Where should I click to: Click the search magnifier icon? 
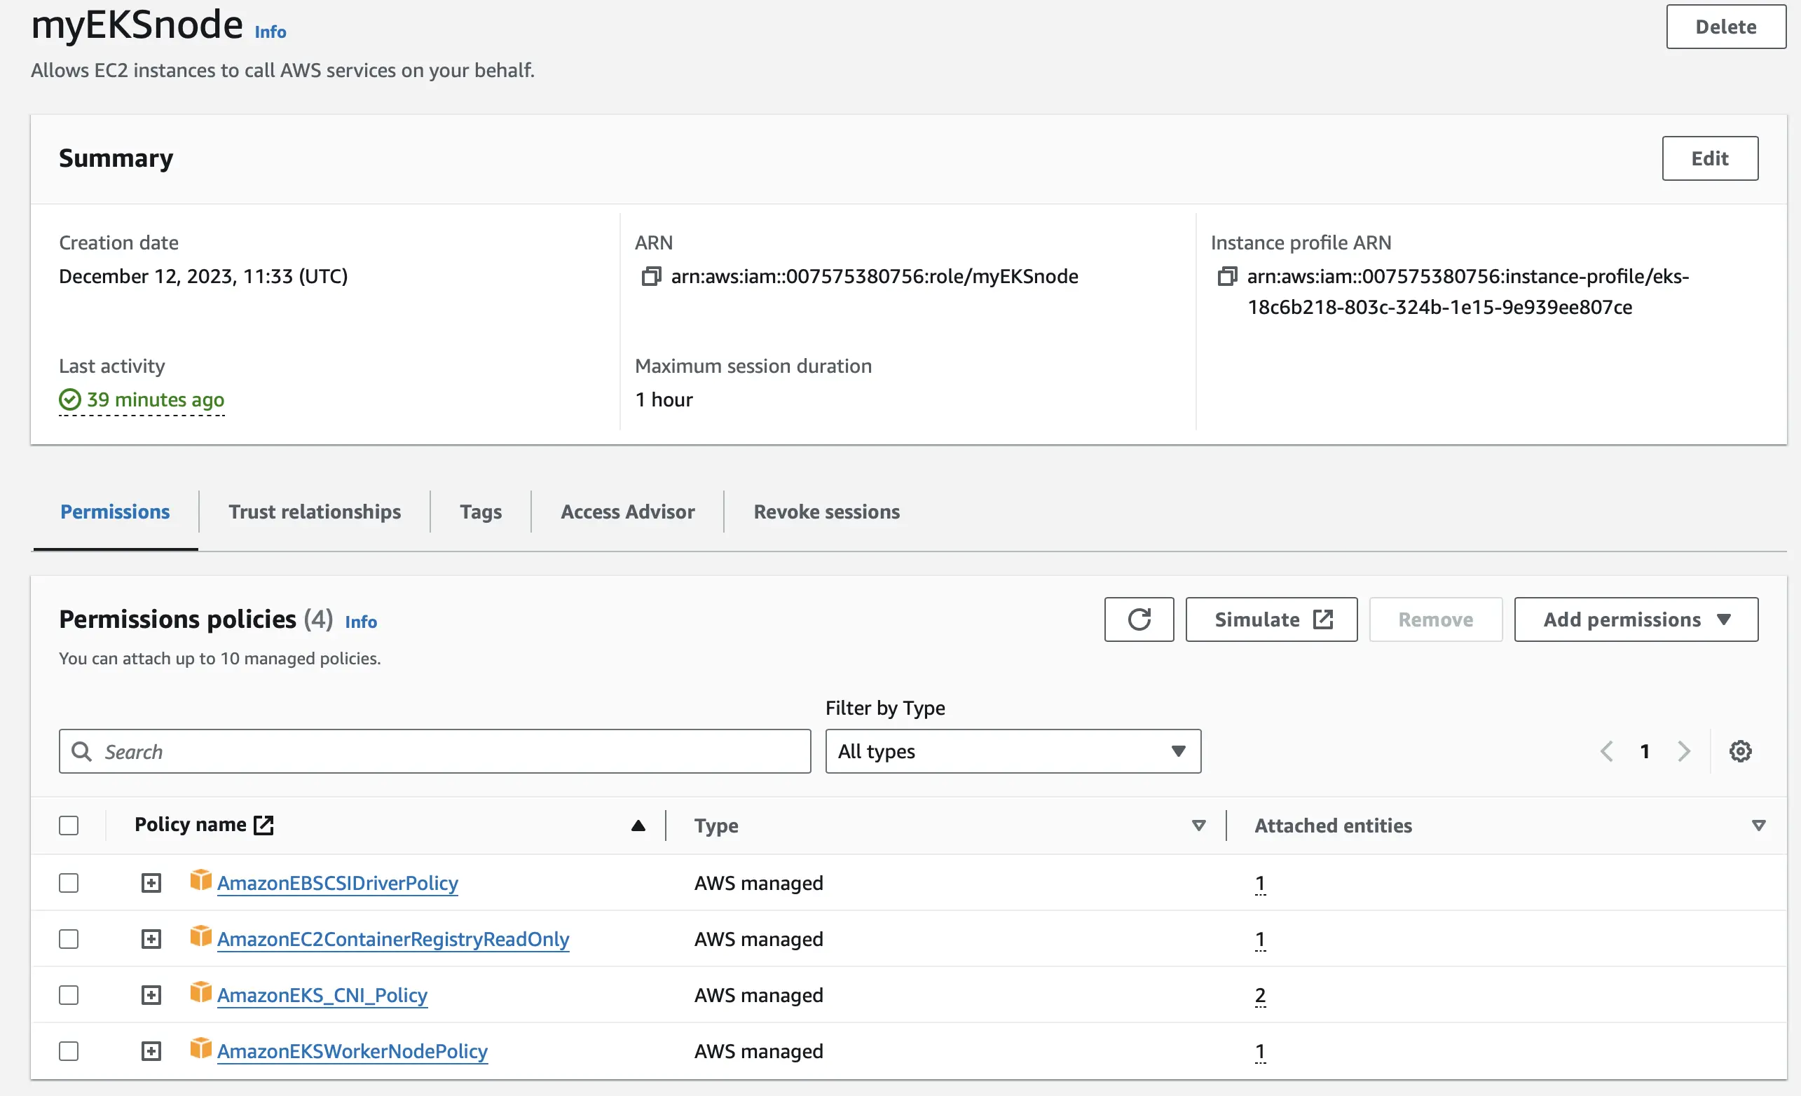click(81, 751)
